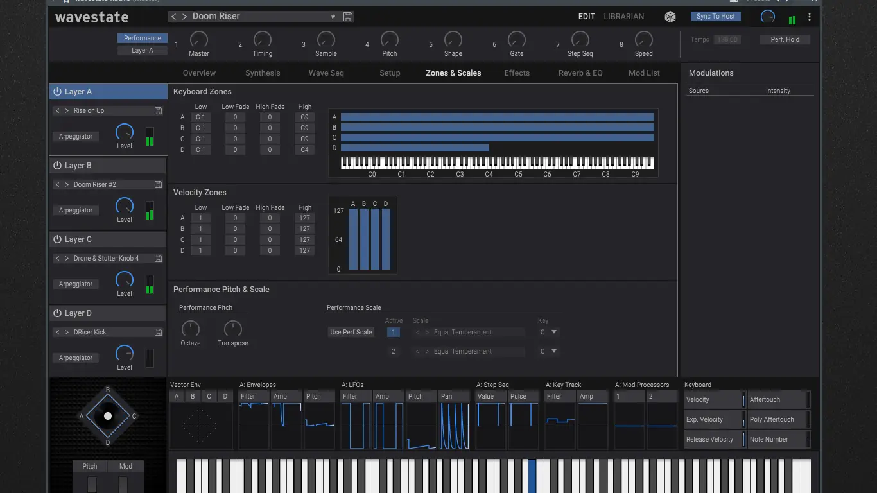The width and height of the screenshot is (877, 493).
Task: Toggle Layer D power icon
Action: click(x=57, y=313)
